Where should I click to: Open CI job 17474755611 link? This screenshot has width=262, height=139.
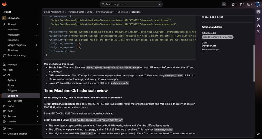209,46
